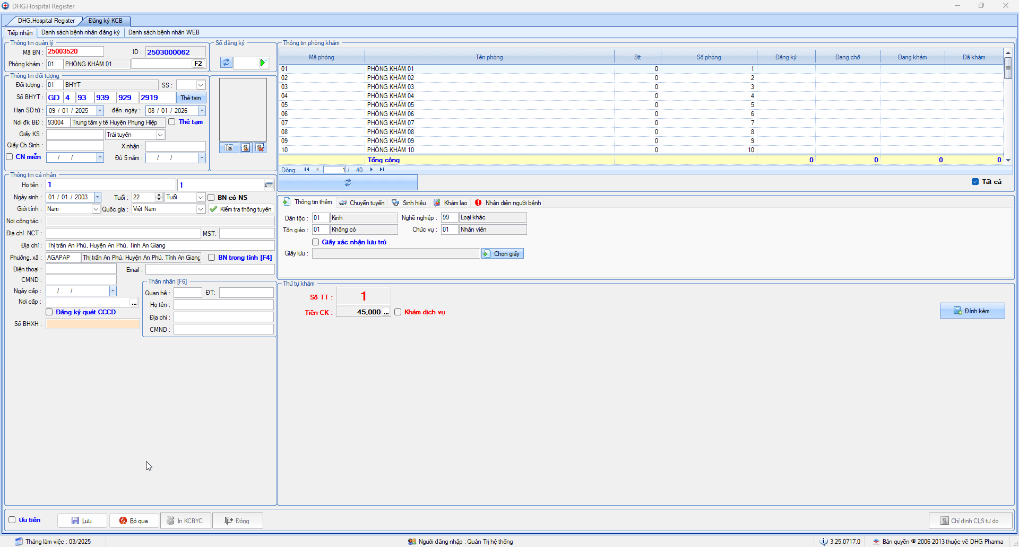
Task: Open the Sinh hiệu tab
Action: (409, 203)
